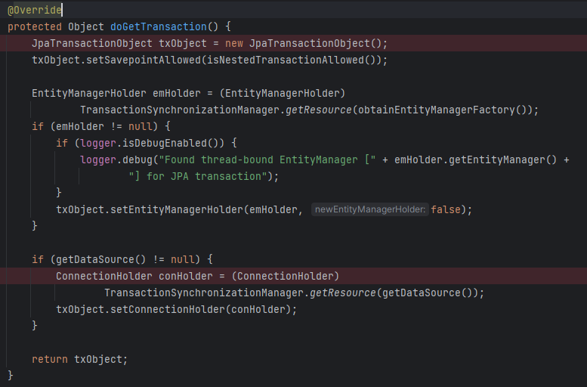Screen dimensions: 587x387
Task: Click the txObject variable in the JpaTransactionObject declaration
Action: click(x=183, y=43)
